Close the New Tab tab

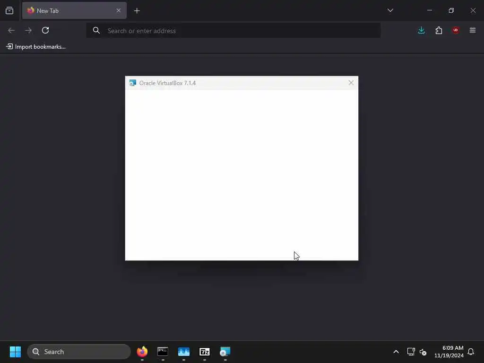[119, 10]
